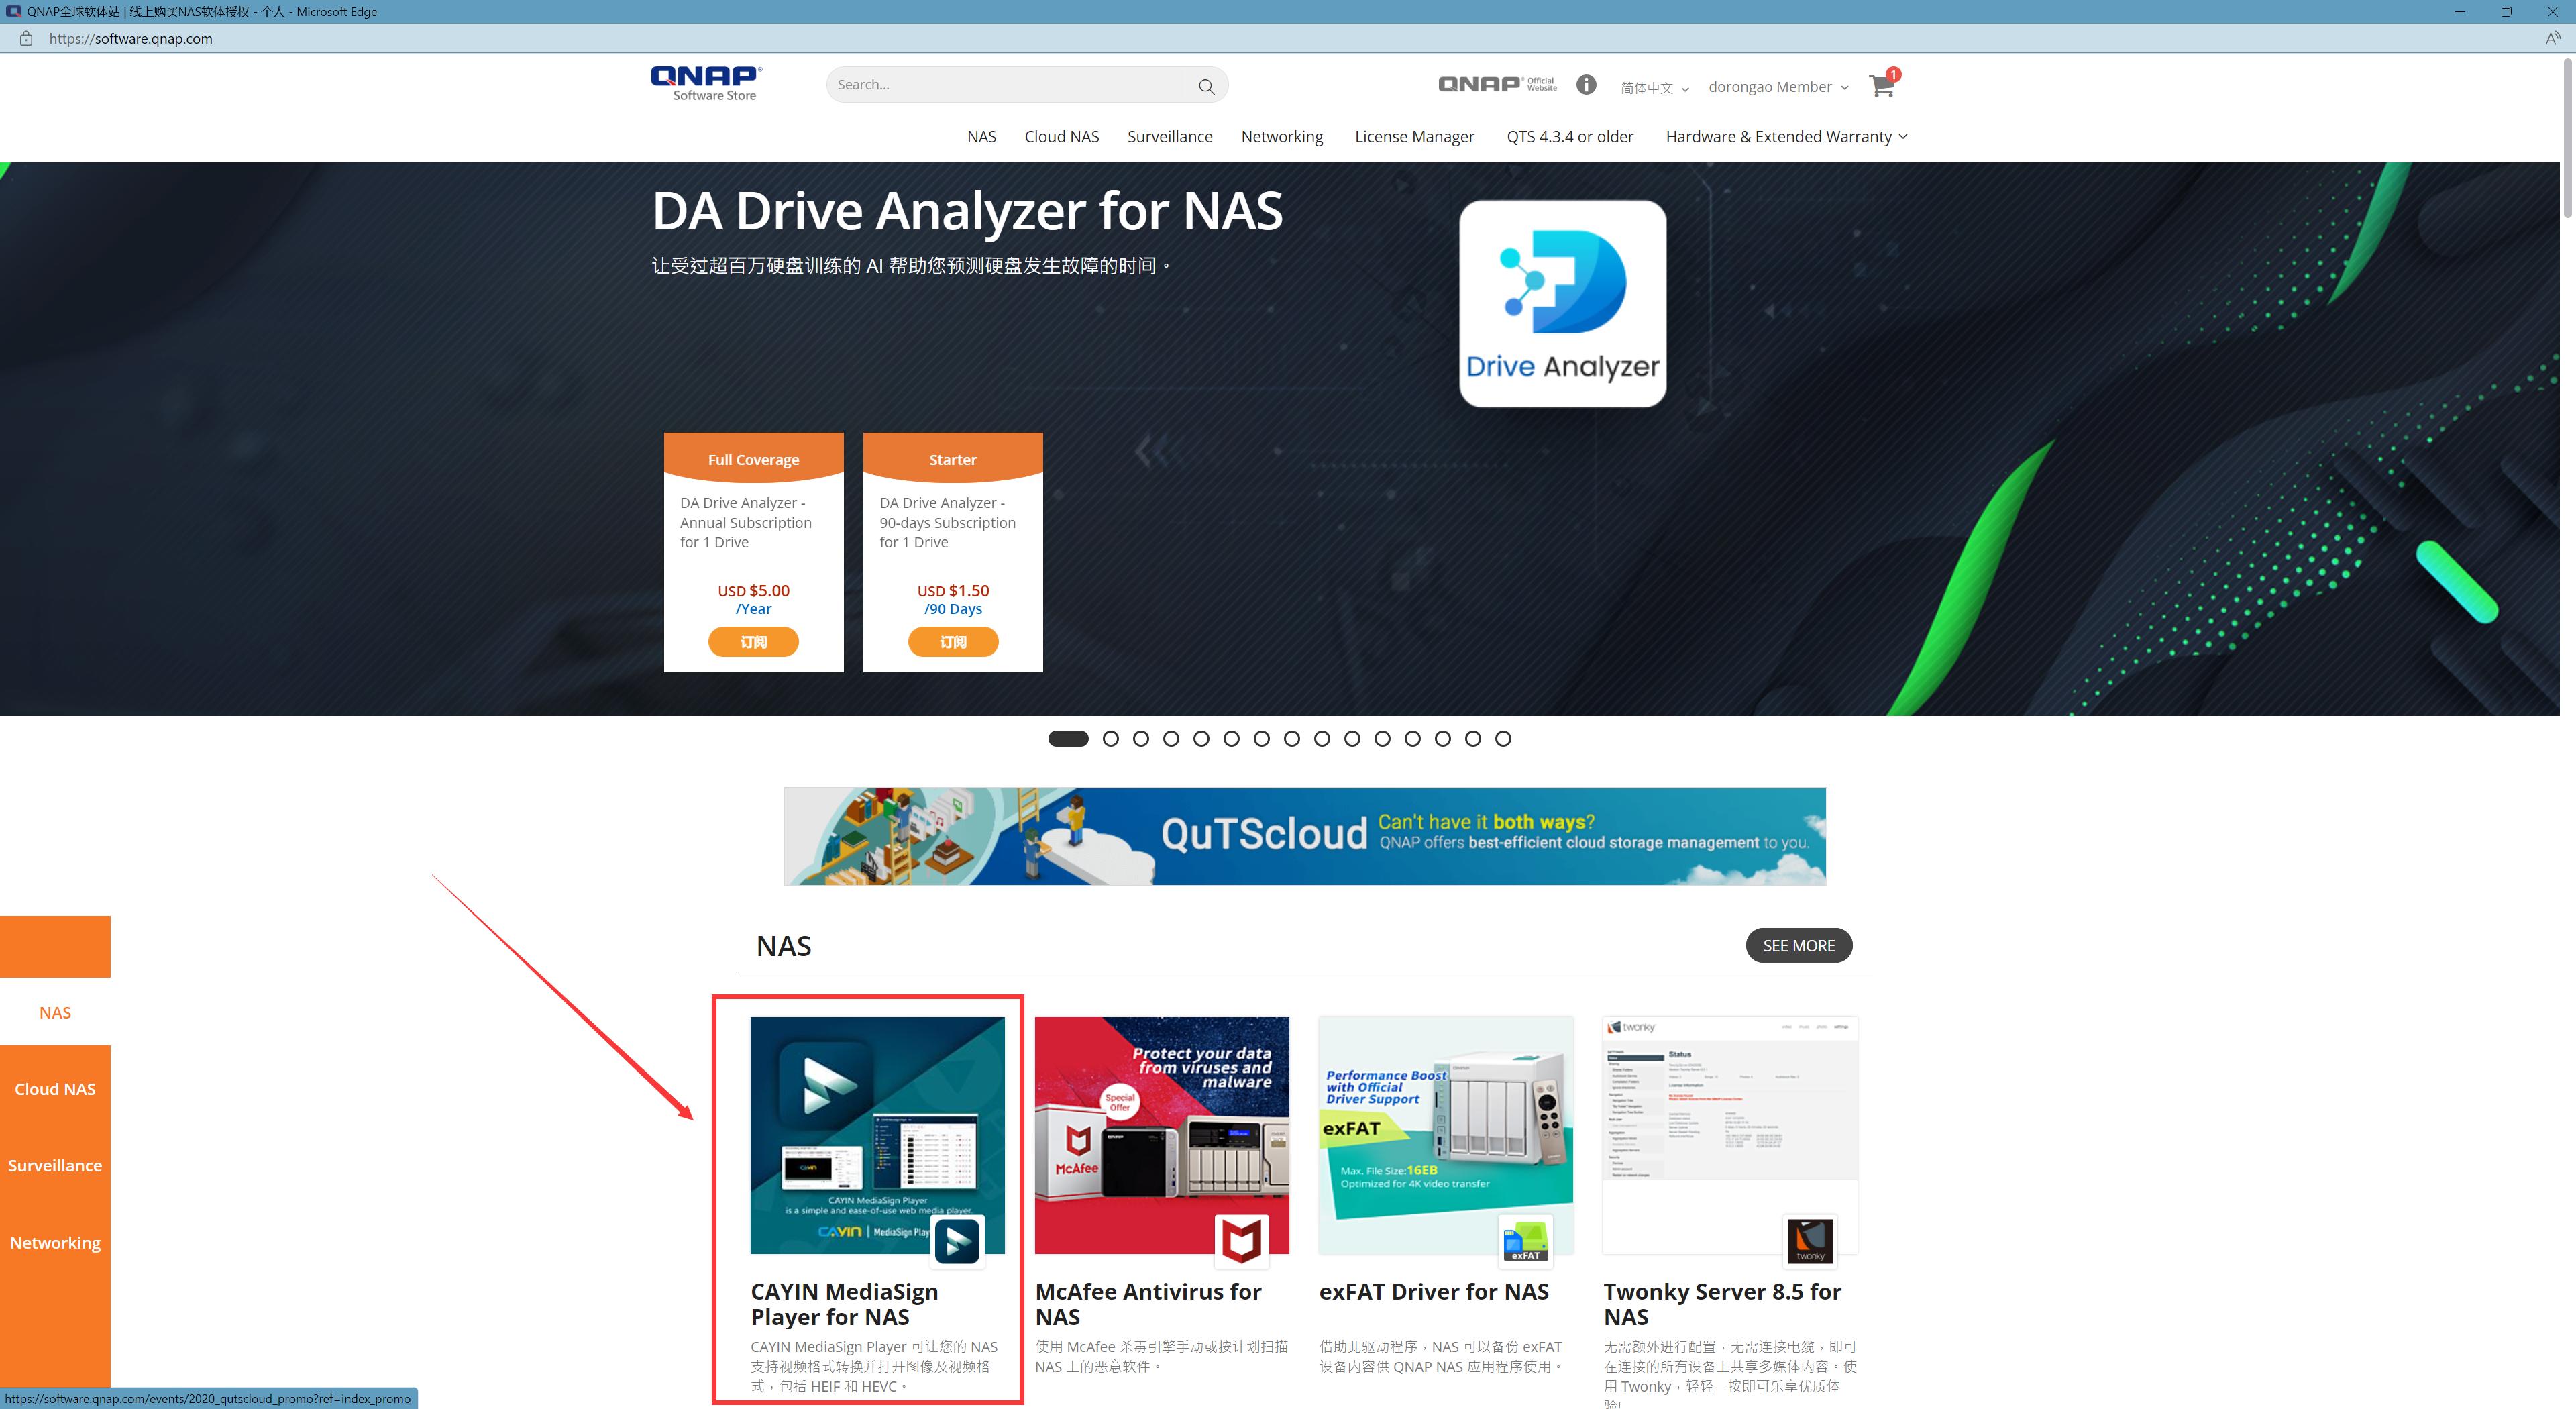Viewport: 2576px width, 1409px height.
Task: Click the info circle icon
Action: coord(1586,85)
